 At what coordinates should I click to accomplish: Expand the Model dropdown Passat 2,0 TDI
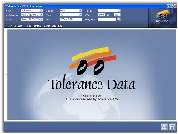32,19
